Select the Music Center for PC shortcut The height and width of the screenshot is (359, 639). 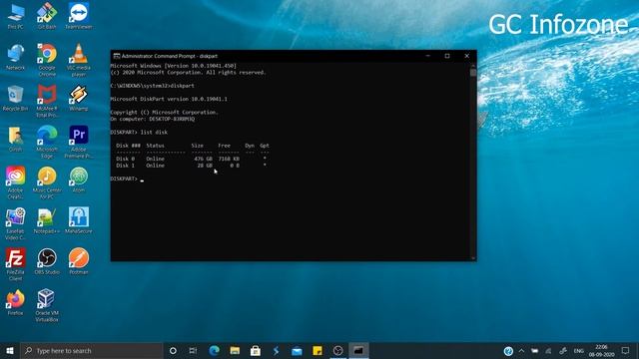point(47,182)
